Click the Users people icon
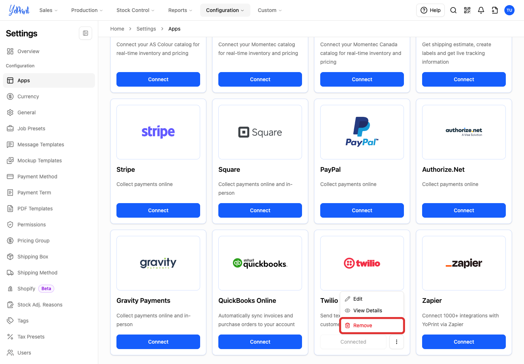 [x=10, y=353]
